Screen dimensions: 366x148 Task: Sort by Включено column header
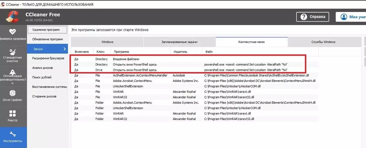point(82,52)
